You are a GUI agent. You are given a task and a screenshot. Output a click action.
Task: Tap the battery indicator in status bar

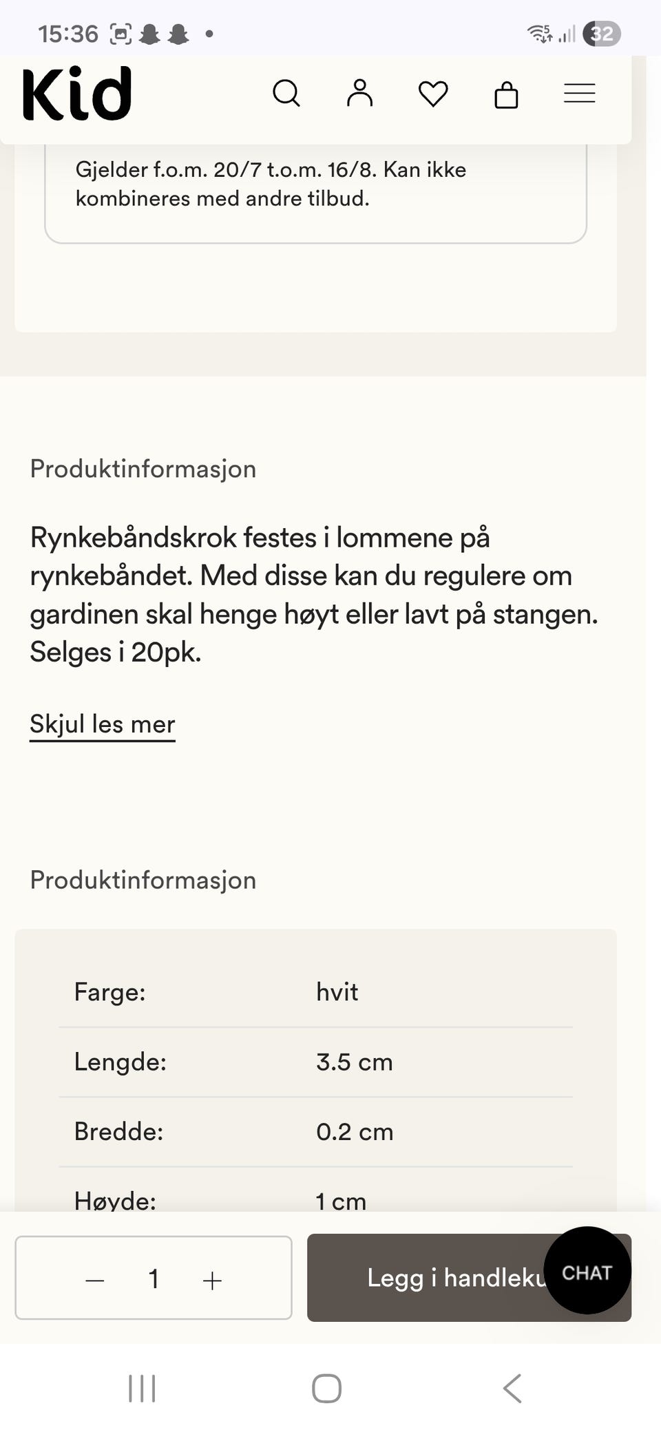coord(602,34)
